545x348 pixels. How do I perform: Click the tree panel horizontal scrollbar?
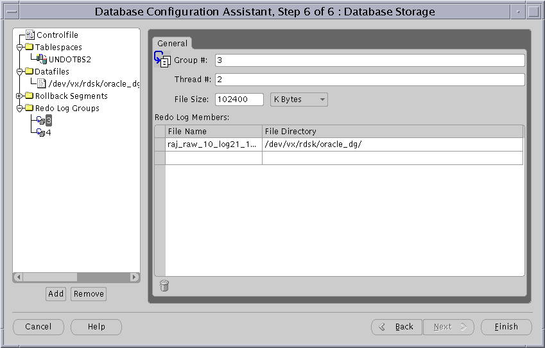point(76,277)
